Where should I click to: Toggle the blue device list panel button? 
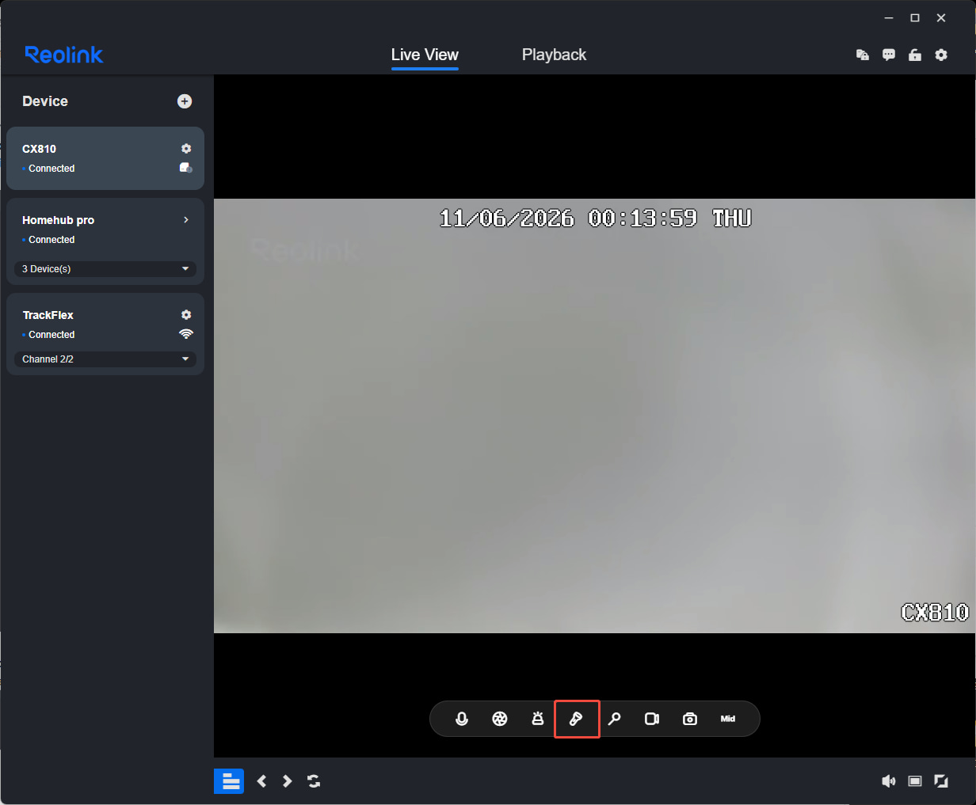point(229,781)
